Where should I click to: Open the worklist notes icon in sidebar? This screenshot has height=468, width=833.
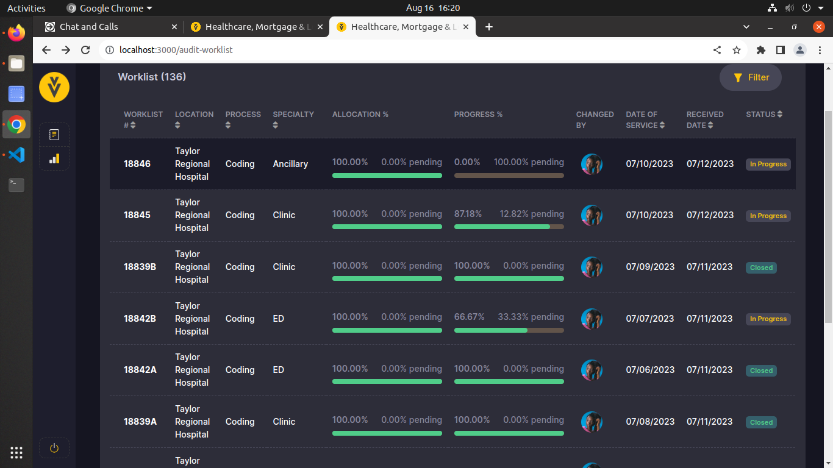[x=54, y=135]
